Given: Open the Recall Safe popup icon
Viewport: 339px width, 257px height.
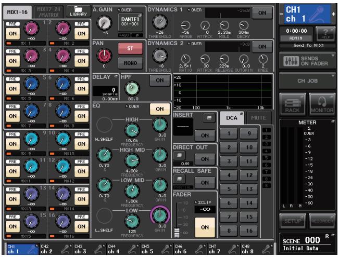Looking at the screenshot, I should tap(179, 179).
